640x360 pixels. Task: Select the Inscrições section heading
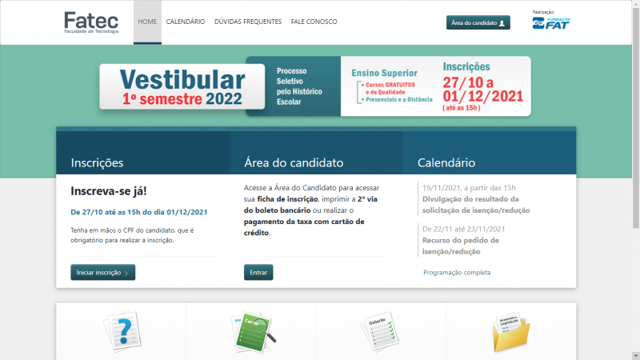pyautogui.click(x=97, y=162)
